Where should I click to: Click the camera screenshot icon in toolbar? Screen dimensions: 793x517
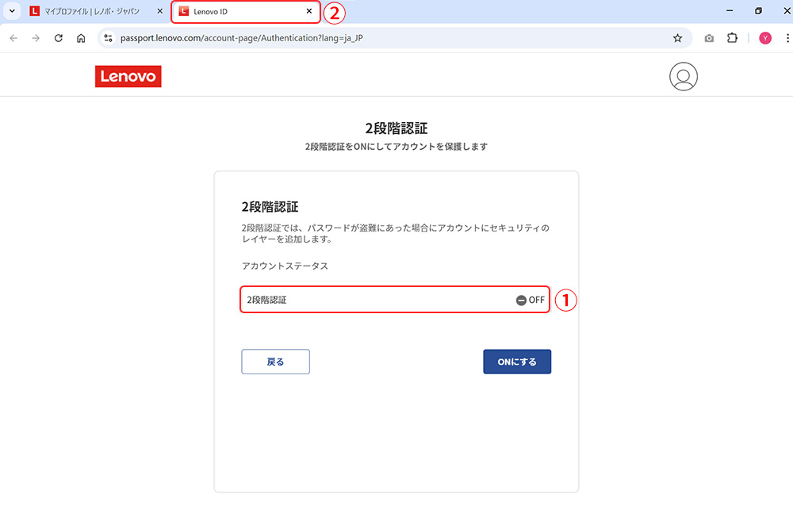click(709, 38)
